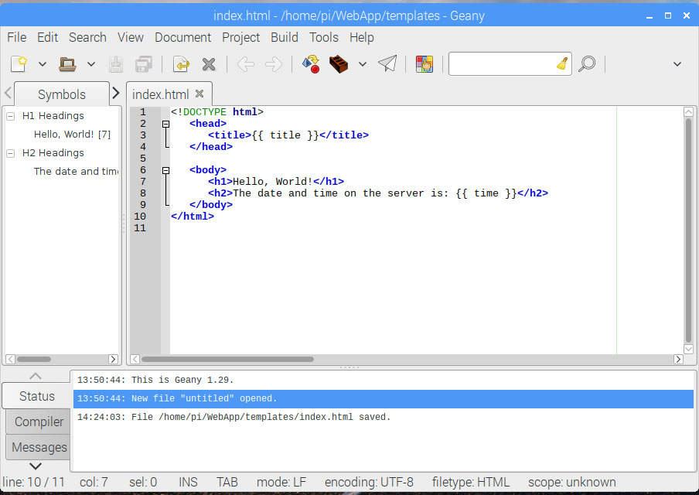Open the color chooser toolbar icon
The width and height of the screenshot is (699, 495).
tap(424, 64)
